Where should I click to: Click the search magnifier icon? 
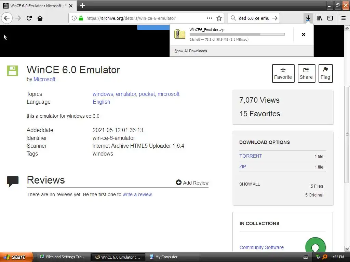tap(233, 18)
